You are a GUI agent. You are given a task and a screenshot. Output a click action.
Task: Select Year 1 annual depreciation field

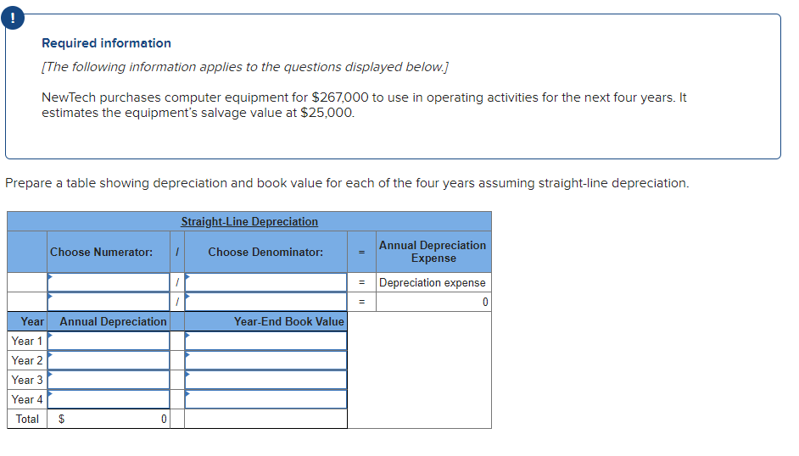pyautogui.click(x=109, y=341)
